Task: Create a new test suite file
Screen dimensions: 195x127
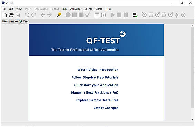Action: pos(4,15)
